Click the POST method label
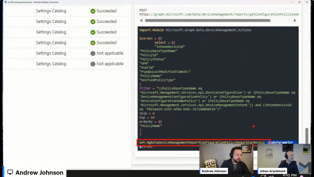The width and height of the screenshot is (314, 177). coord(143,10)
